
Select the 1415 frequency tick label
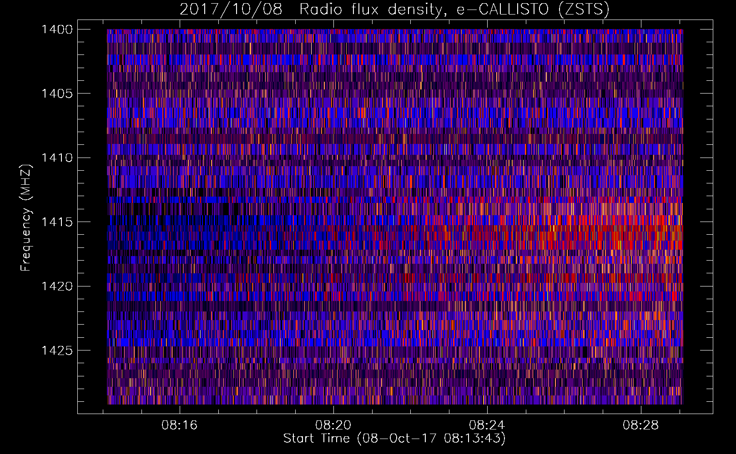[x=57, y=222]
